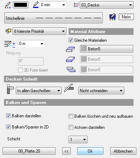Click the fill pattern icon beside Nein
Image resolution: width=140 pixels, height=158 pixels.
pos(112,17)
